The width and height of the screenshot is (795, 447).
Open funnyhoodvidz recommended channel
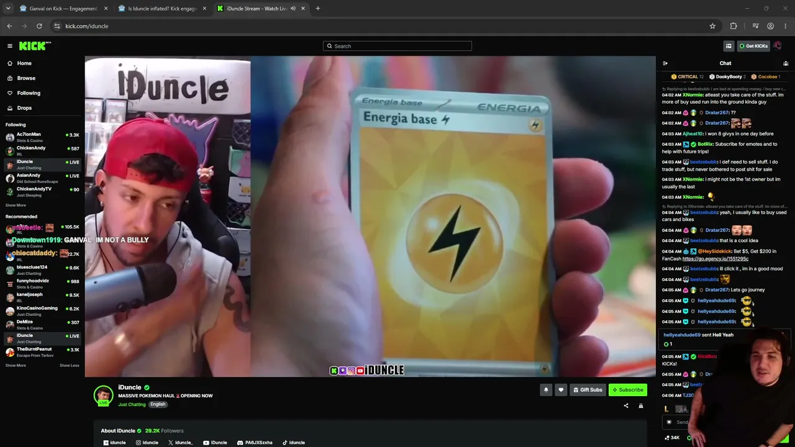[42, 284]
